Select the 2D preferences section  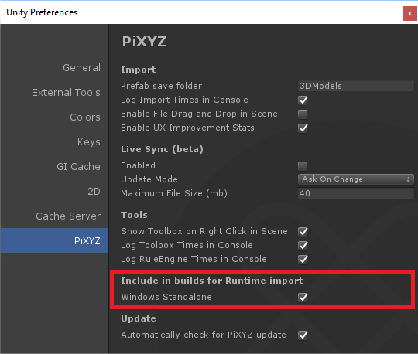94,192
